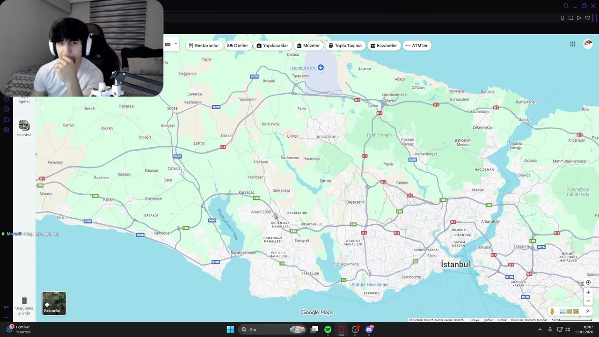Viewport: 599px width, 337px height.
Task: Click the Uygulamayı indir phone icon
Action: point(24,300)
